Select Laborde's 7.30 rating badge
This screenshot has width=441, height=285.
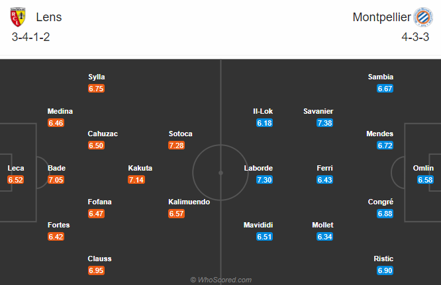coord(264,180)
